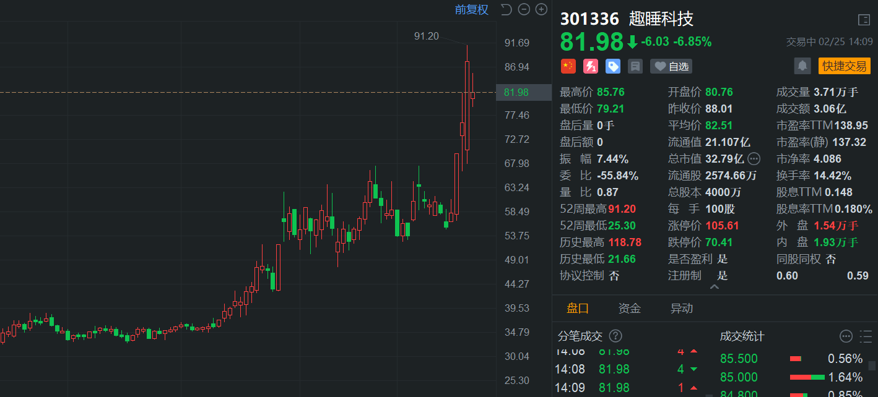
Task: Click the blue price tag icon
Action: point(612,66)
